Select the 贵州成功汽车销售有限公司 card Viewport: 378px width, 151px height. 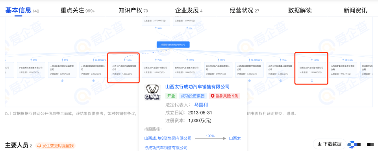coord(187,70)
